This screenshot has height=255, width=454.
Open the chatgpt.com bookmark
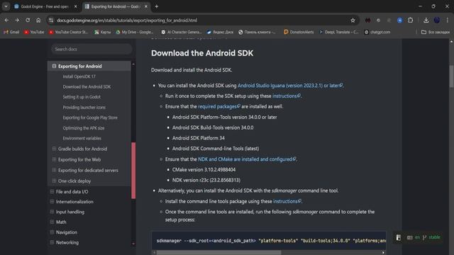pyautogui.click(x=377, y=32)
